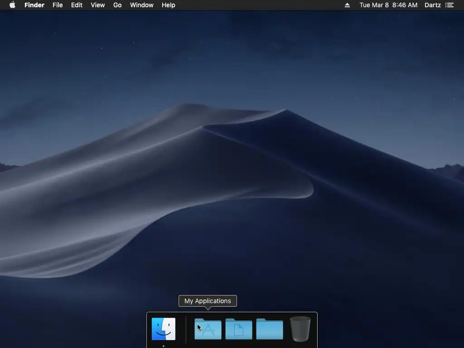This screenshot has width=464, height=348.
Task: Click the eject icon in menu bar
Action: pos(348,5)
